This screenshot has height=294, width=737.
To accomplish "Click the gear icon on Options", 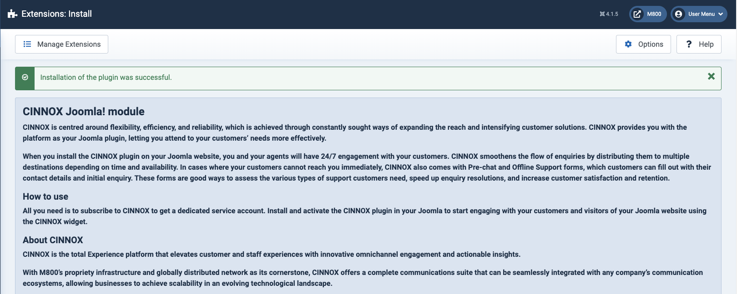I will [x=628, y=44].
